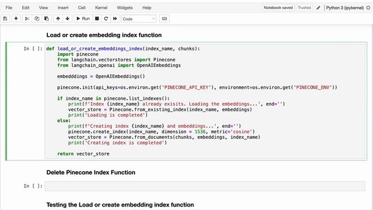Screen dimensions: 373x210
Task: Open the Cell menu
Action: point(82,8)
